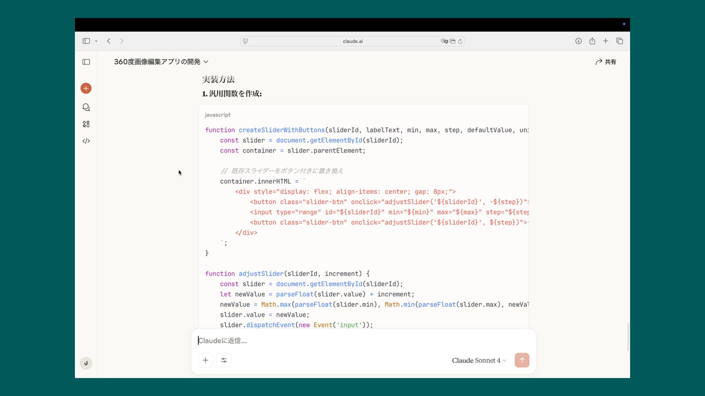Click the 実装方法 heading
Viewport: 705px width, 396px height.
click(x=218, y=79)
